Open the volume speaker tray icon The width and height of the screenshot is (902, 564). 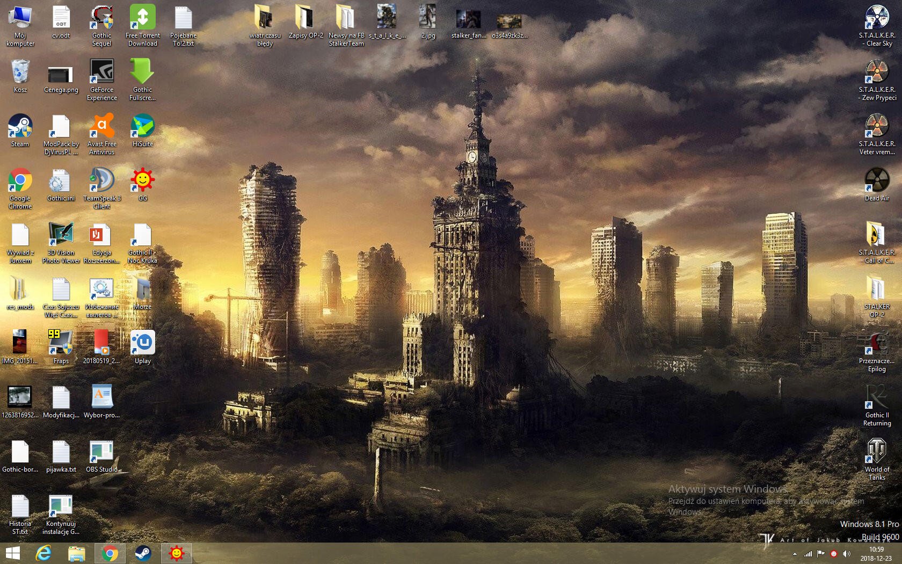847,554
